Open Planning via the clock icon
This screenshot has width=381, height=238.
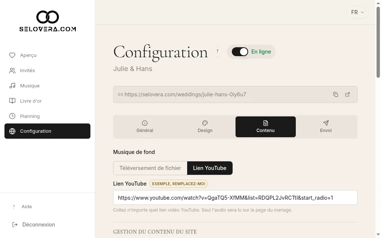click(12, 116)
